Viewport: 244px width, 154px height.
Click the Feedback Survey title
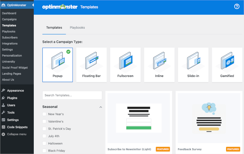189,149
